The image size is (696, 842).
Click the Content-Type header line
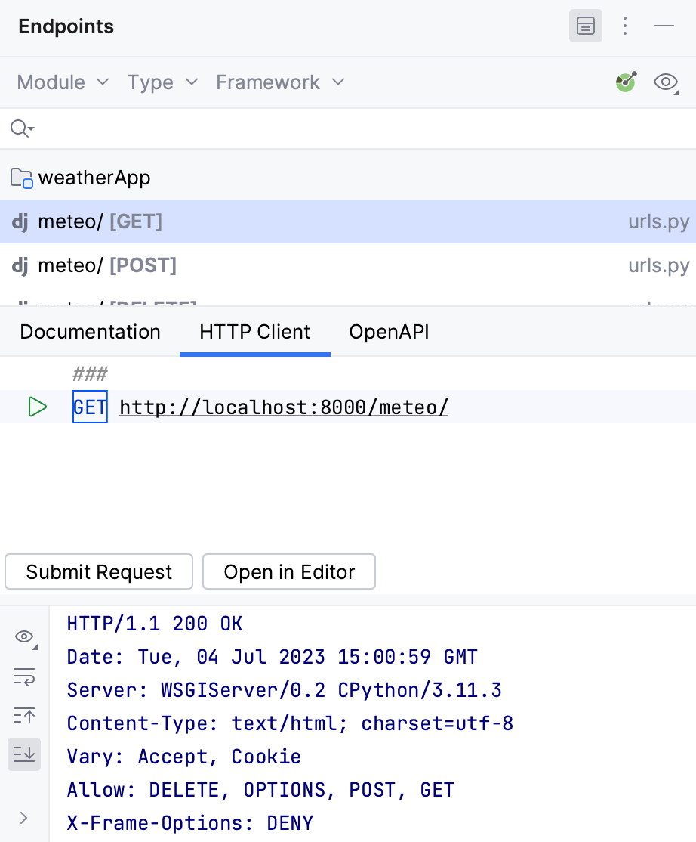point(290,724)
